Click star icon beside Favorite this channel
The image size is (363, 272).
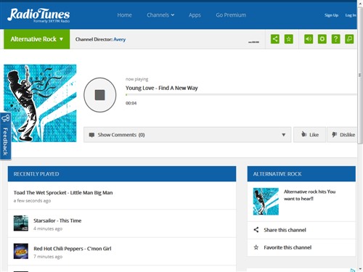[x=256, y=247]
